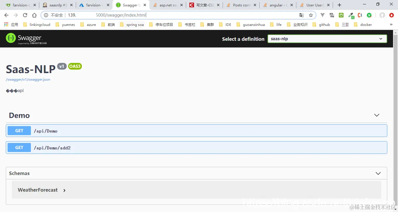Collapse the Schemas section chevron
The height and width of the screenshot is (212, 398).
(378, 173)
